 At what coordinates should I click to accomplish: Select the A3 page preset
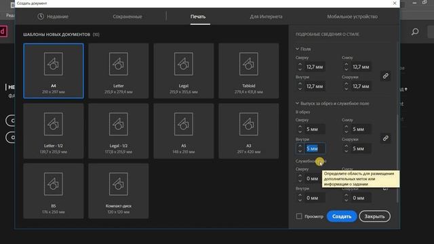[x=249, y=131]
